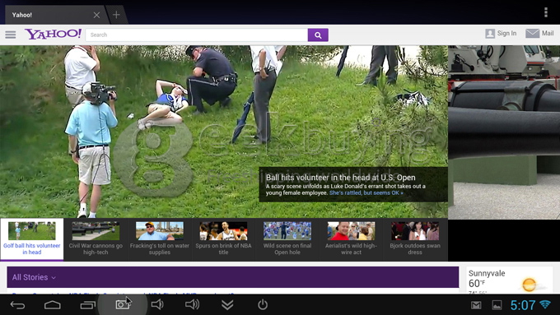The width and height of the screenshot is (560, 315).
Task: Select "Fracking's toll on water supplies" story
Action: pyautogui.click(x=159, y=239)
